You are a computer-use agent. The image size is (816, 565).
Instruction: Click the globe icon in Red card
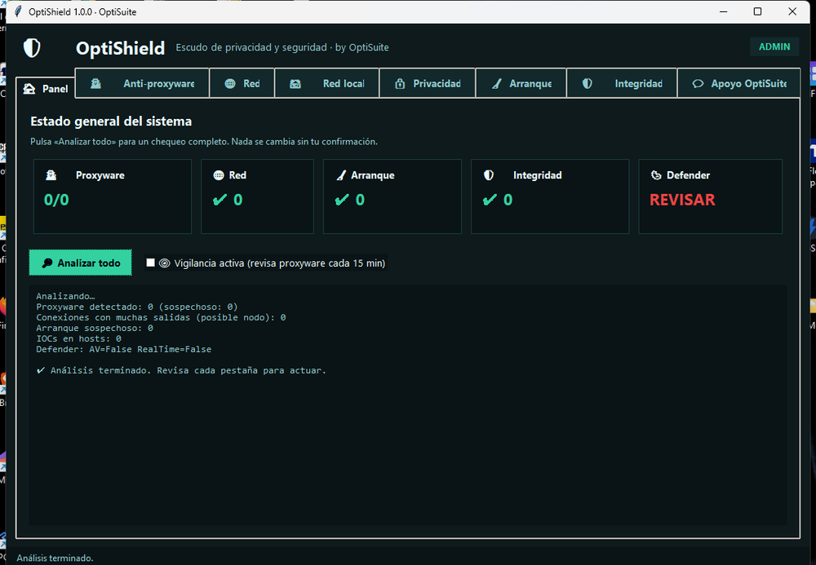(219, 175)
